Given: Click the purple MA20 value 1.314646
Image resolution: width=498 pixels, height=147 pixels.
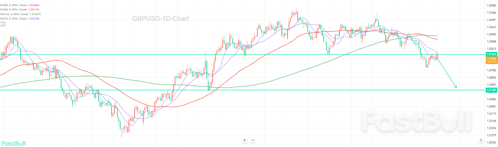Looking at the screenshot, I should 34,5.
